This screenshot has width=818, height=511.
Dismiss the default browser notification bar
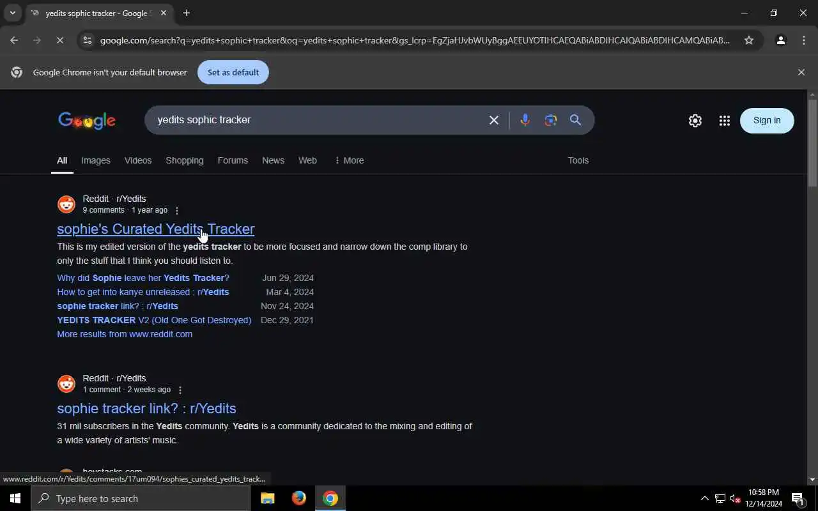pyautogui.click(x=801, y=72)
